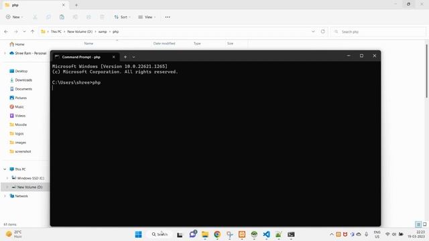
Task: Open the See more (three dots) menu
Action: tap(168, 17)
